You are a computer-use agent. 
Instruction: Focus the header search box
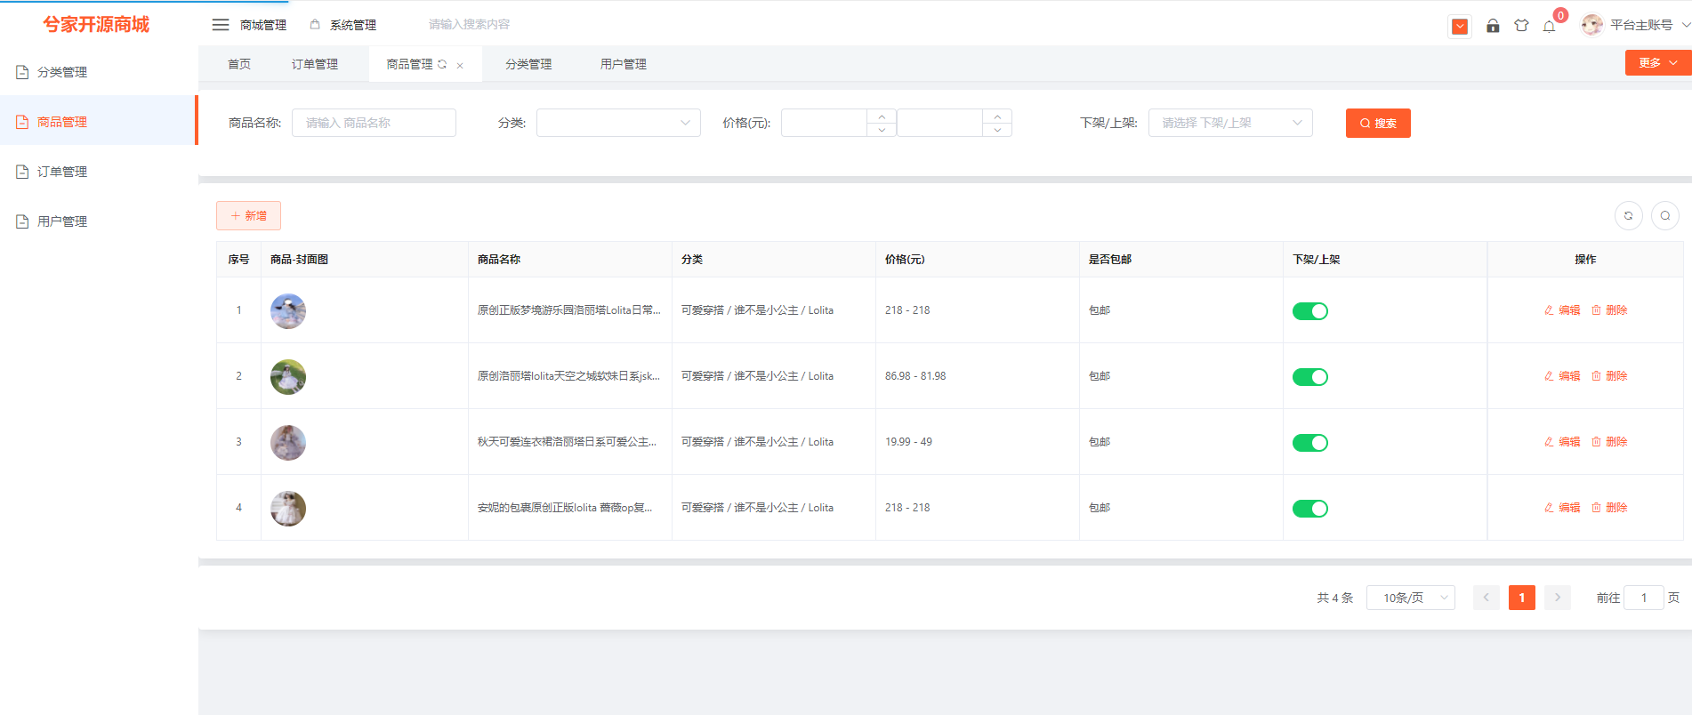coord(469,25)
